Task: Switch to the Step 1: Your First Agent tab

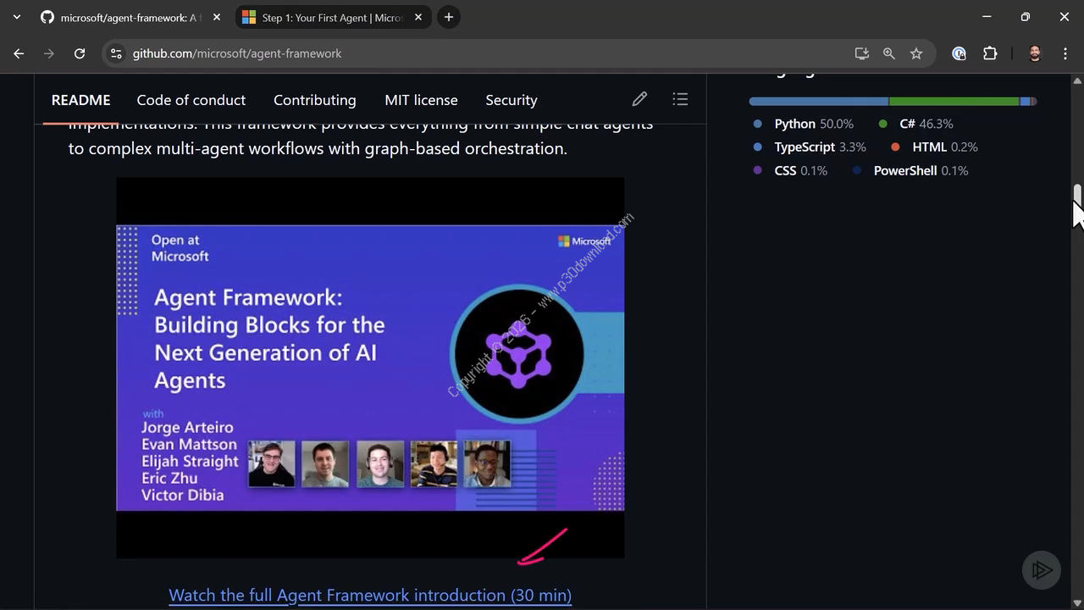Action: [x=331, y=17]
